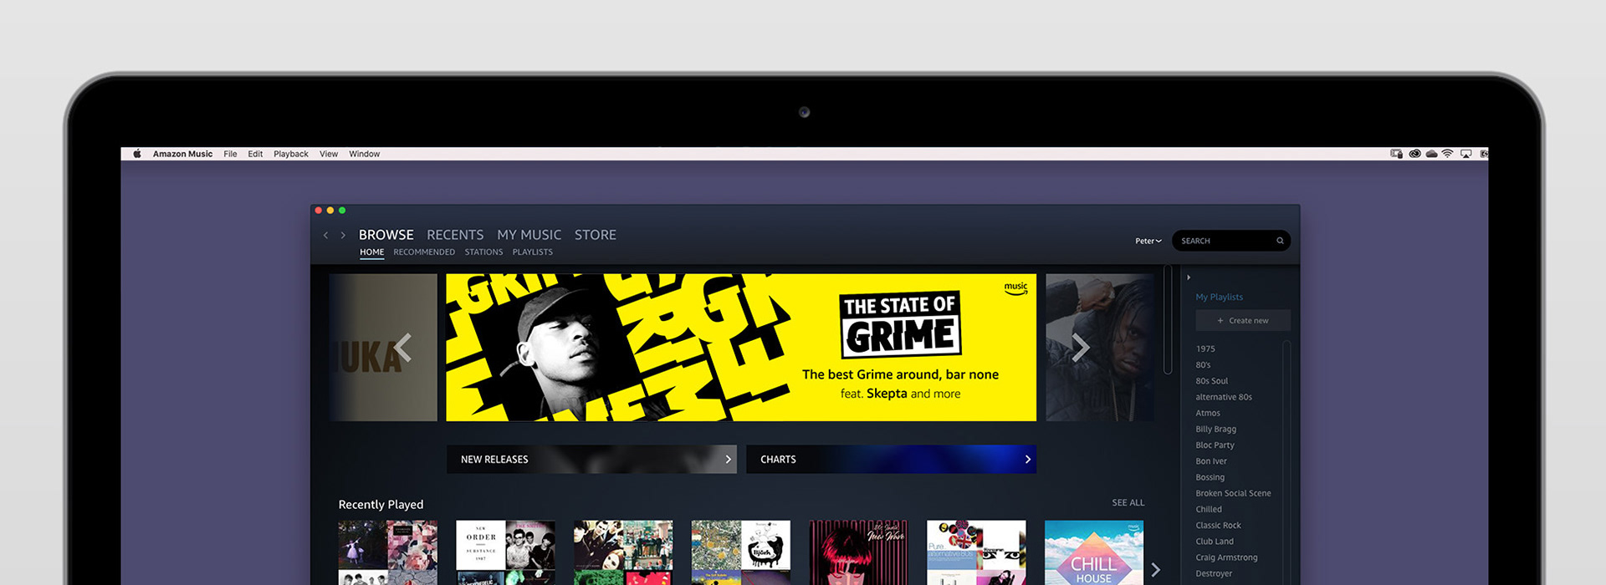The width and height of the screenshot is (1606, 585).
Task: Open the Atmos playlist
Action: [1208, 413]
